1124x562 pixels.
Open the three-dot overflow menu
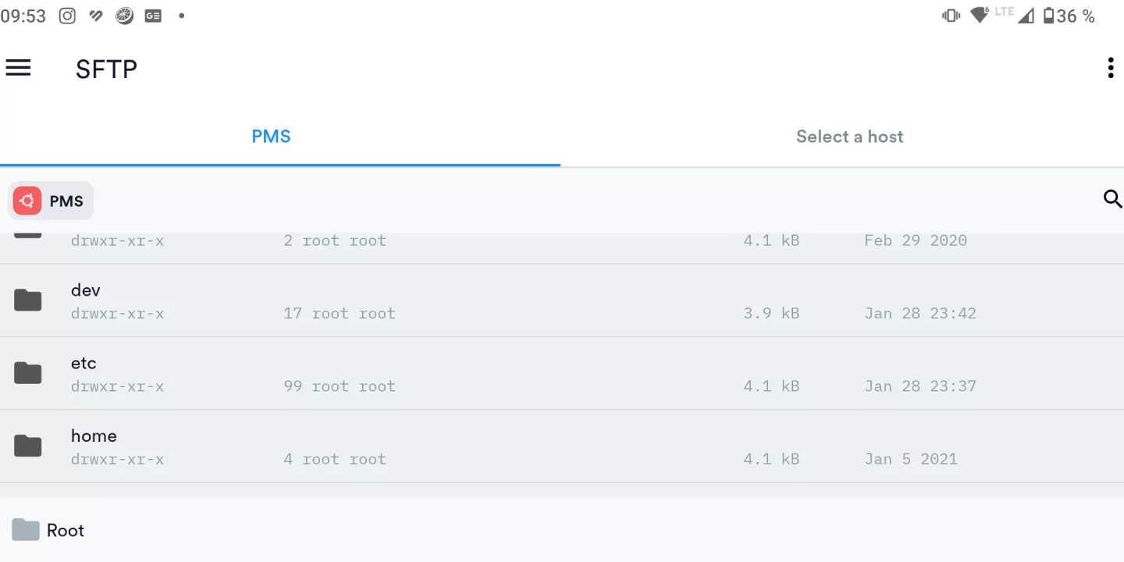tap(1110, 68)
